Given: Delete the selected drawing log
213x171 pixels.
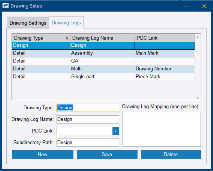Looking at the screenshot, I should click(x=171, y=155).
